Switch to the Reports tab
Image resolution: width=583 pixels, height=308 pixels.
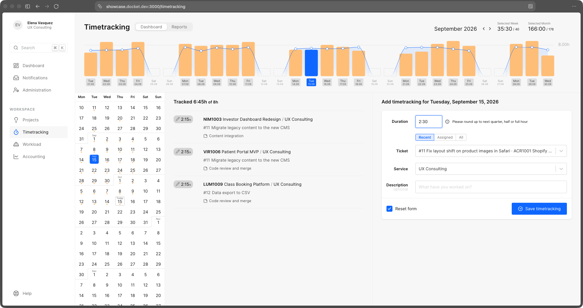point(179,27)
